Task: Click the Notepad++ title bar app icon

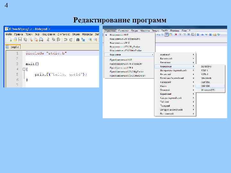Action: pyautogui.click(x=6, y=29)
